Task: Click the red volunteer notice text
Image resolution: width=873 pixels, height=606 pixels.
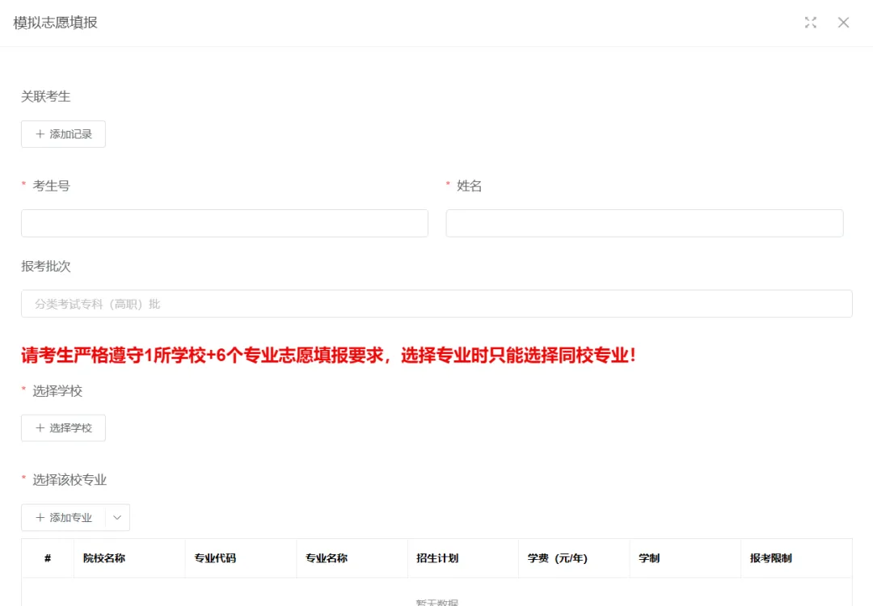Action: 328,355
